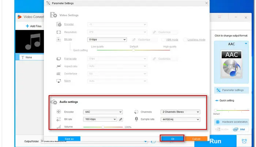This screenshot has height=147, width=256.
Task: Click the Channels icon
Action: pos(136,112)
